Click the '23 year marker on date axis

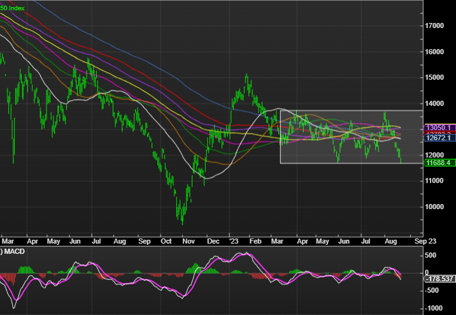pos(234,241)
